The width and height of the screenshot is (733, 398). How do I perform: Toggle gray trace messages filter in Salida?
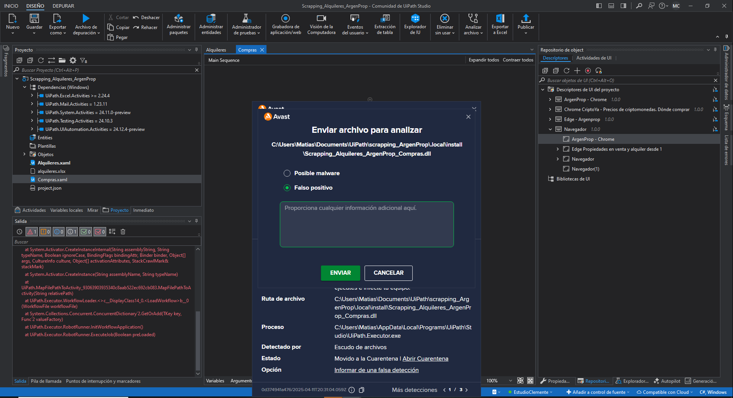pyautogui.click(x=72, y=232)
